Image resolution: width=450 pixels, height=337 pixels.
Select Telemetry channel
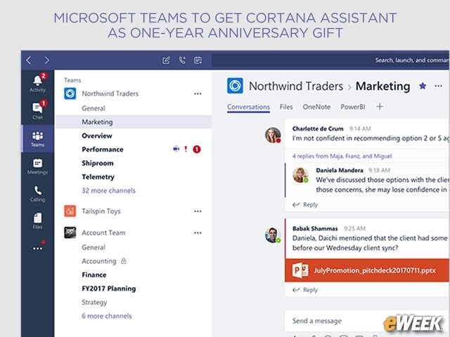click(98, 177)
